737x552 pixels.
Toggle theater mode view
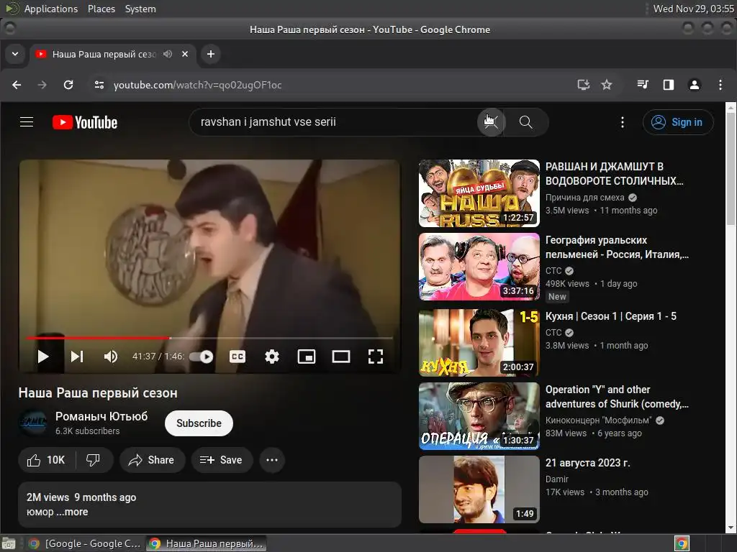(340, 356)
